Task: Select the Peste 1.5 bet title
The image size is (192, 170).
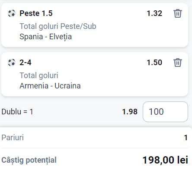Action: click(x=36, y=13)
